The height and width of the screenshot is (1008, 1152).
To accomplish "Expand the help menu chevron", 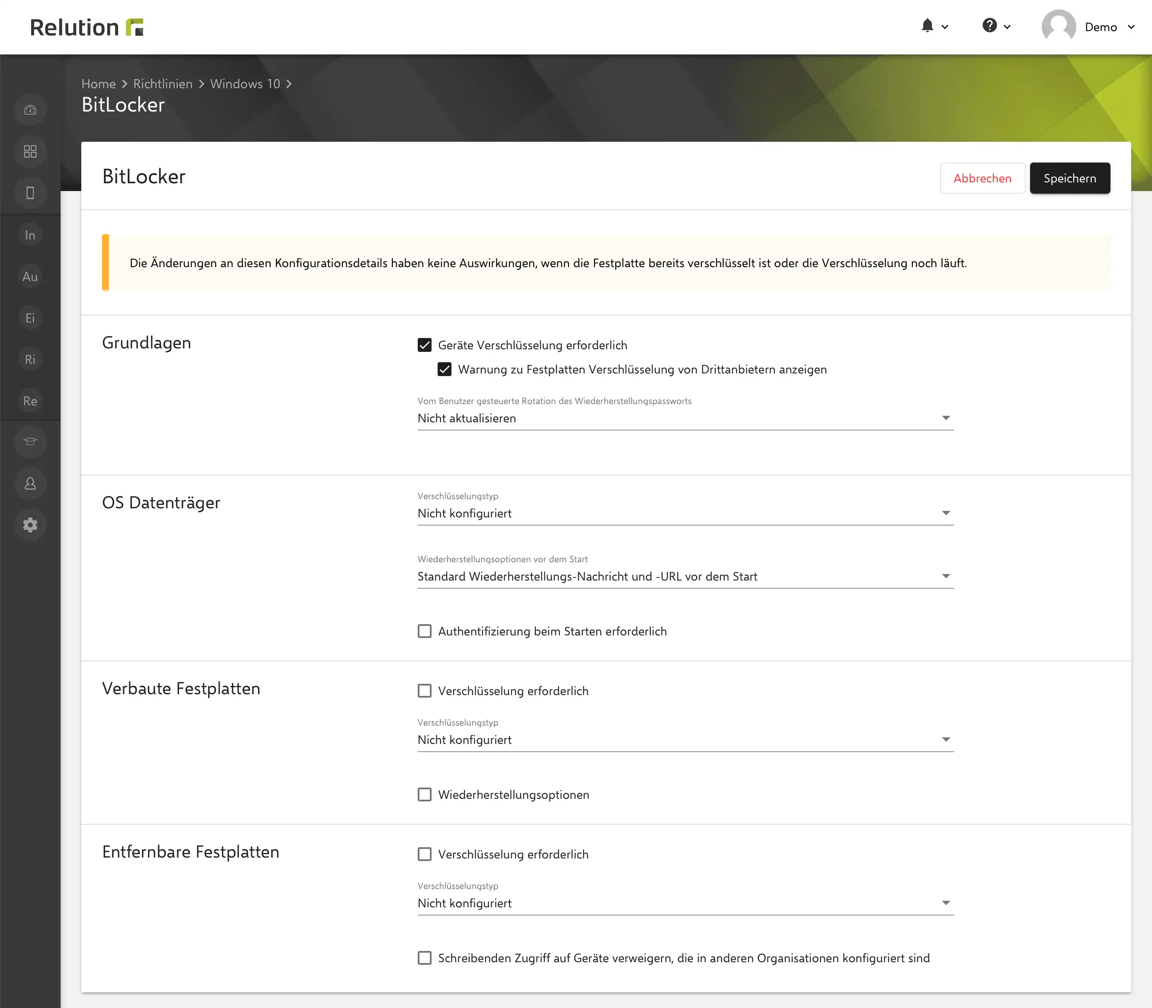I will point(1008,27).
